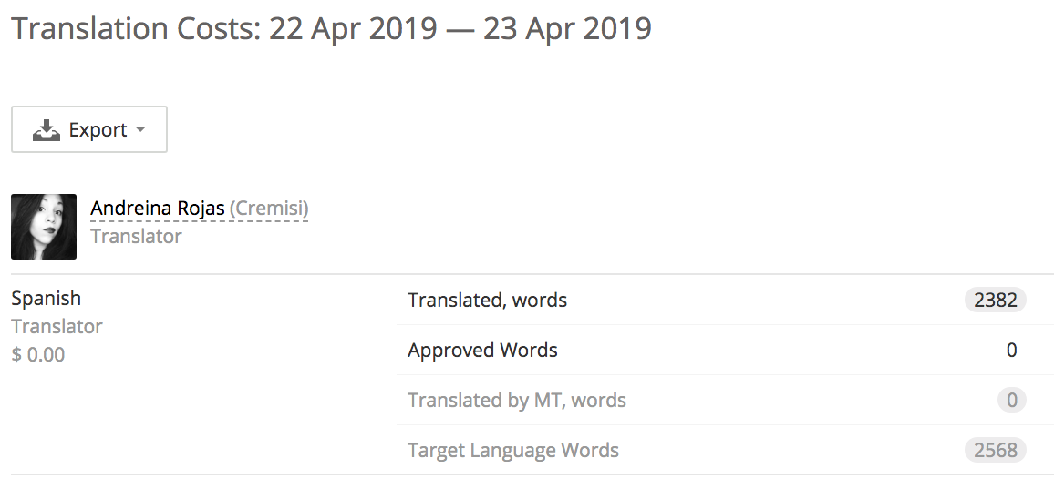
Task: Click the 2568 target words badge
Action: [x=995, y=451]
